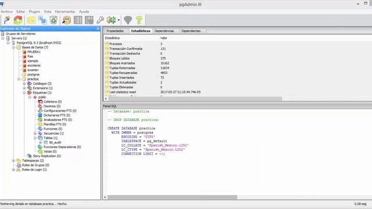Expand the Extensions (1) node

click(x=24, y=88)
